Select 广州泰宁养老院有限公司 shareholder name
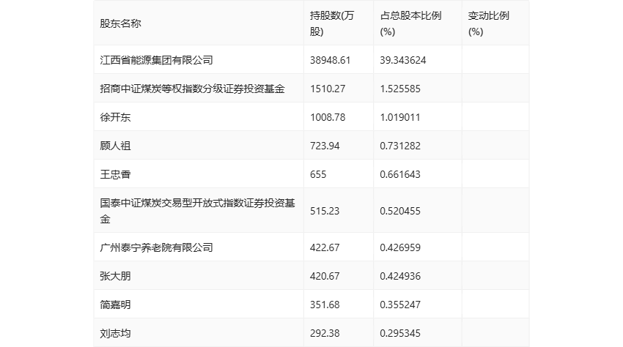This screenshot has width=623, height=347. [x=157, y=247]
